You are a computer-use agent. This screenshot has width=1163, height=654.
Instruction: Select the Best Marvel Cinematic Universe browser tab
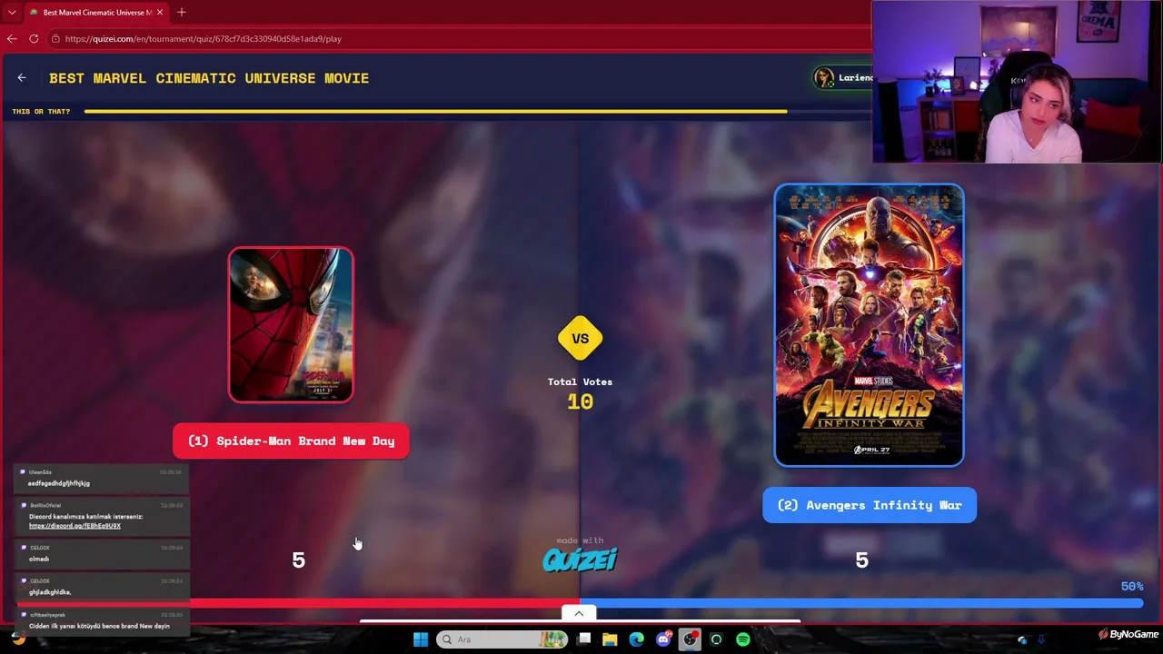95,13
